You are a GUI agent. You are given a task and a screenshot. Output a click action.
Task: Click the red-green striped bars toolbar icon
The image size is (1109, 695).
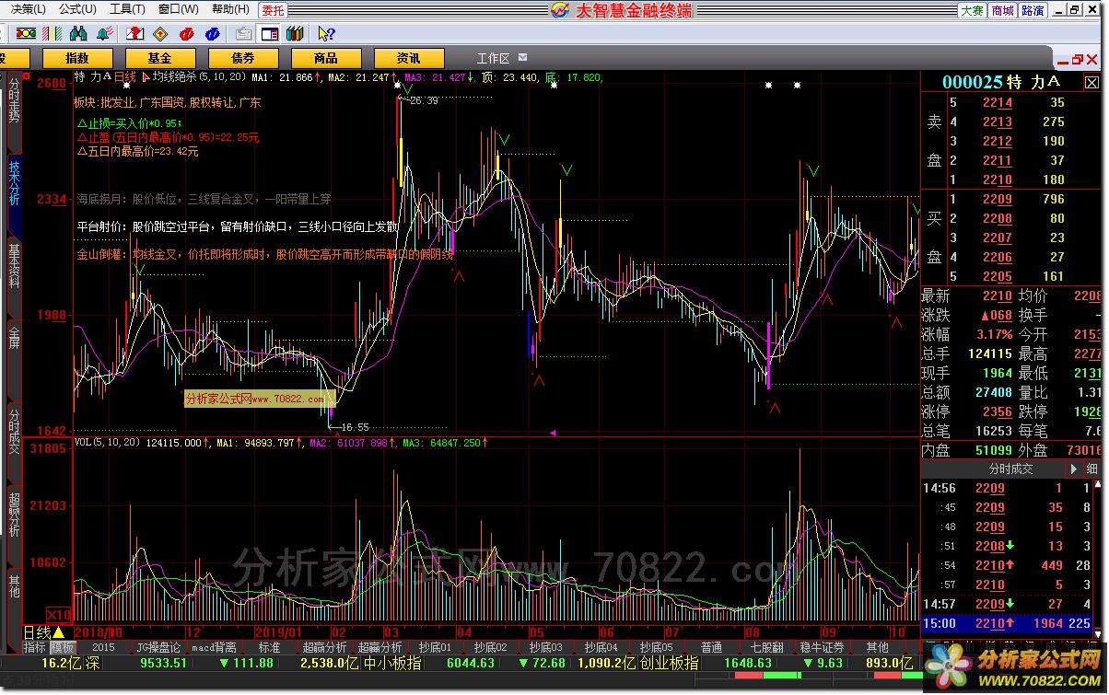pyautogui.click(x=52, y=34)
